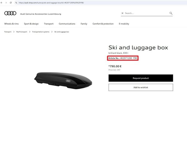Open the Transport menu
Viewport: 187px width, 142px height.
(49, 24)
